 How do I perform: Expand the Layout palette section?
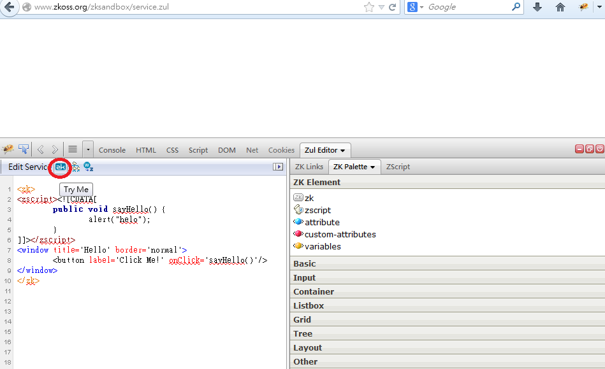pos(448,347)
